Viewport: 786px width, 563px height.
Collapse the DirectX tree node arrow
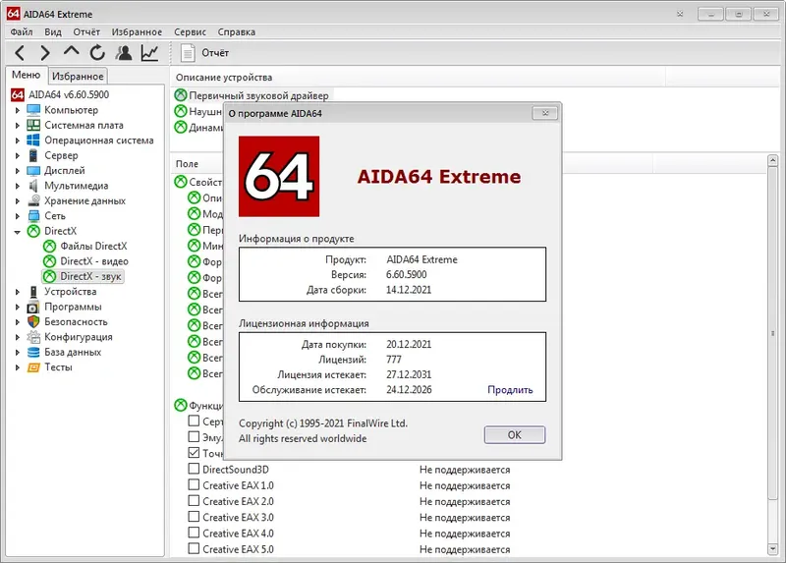tap(18, 232)
